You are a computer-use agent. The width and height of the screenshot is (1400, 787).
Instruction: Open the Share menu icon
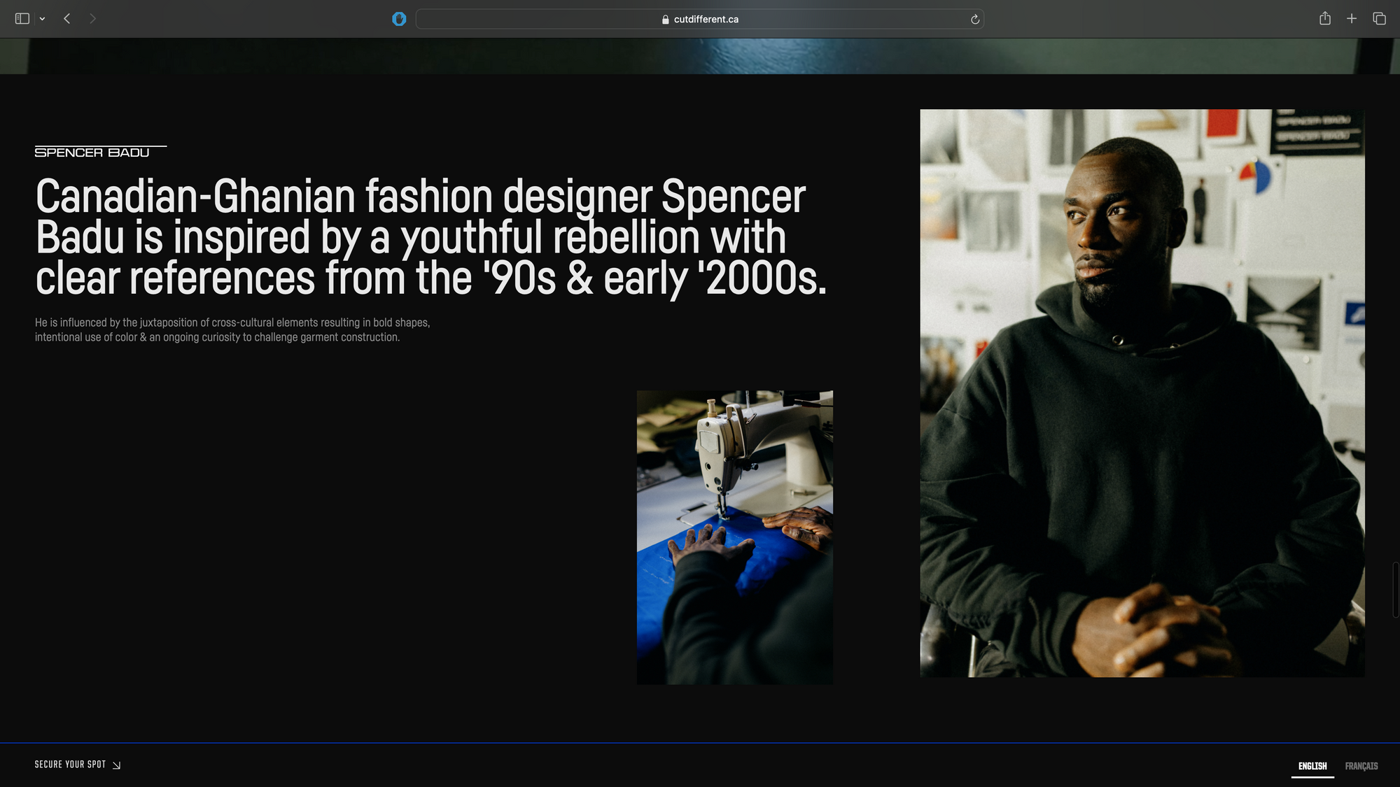coord(1324,19)
